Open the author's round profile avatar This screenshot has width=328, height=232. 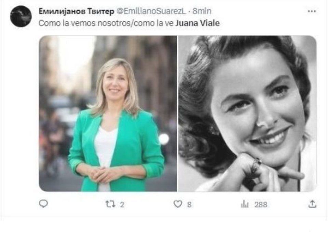coord(20,16)
